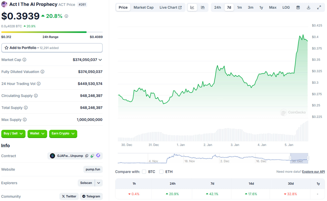Click 24h performance value 20.9%
This screenshot has width=327, height=201.
[172, 194]
